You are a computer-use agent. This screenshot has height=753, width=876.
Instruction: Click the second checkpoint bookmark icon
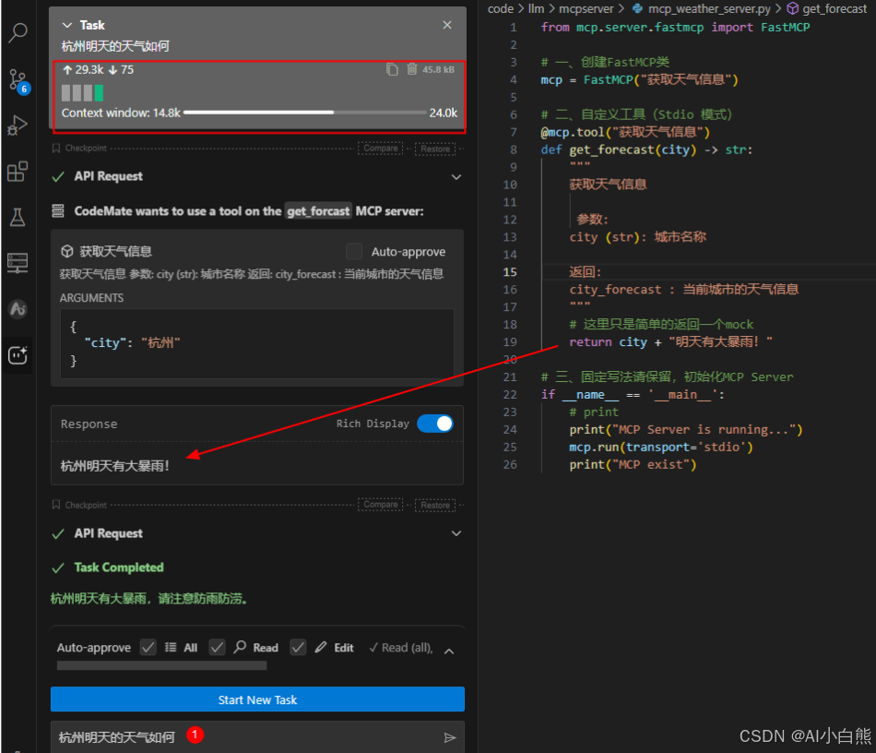click(56, 505)
